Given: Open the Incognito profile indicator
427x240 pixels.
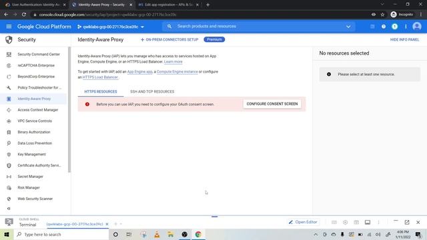Looking at the screenshot, I should pyautogui.click(x=402, y=15).
